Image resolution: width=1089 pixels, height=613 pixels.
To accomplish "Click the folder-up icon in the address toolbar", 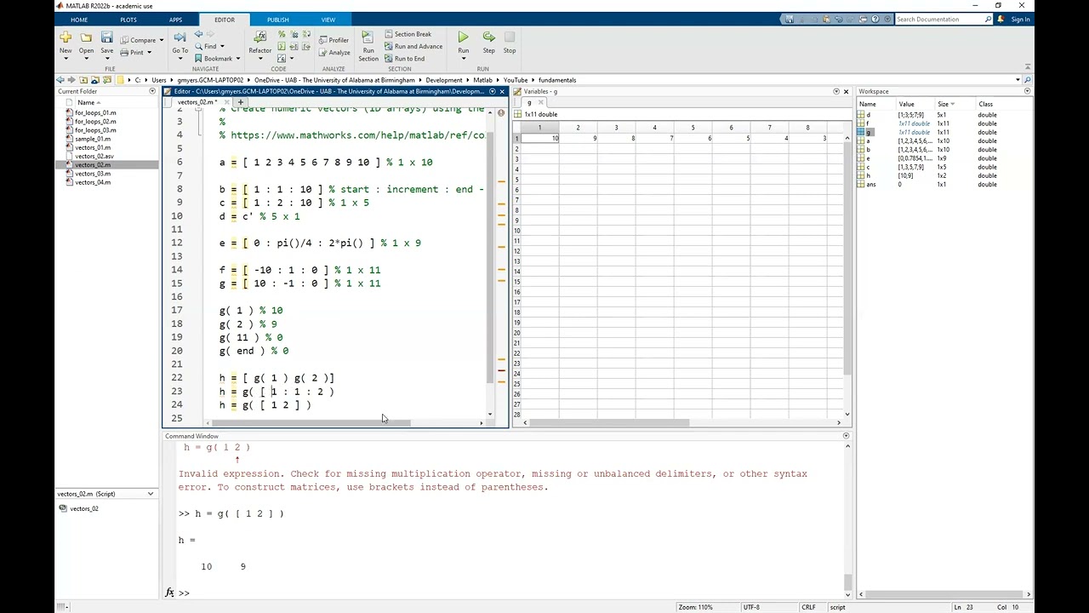I will pyautogui.click(x=83, y=80).
